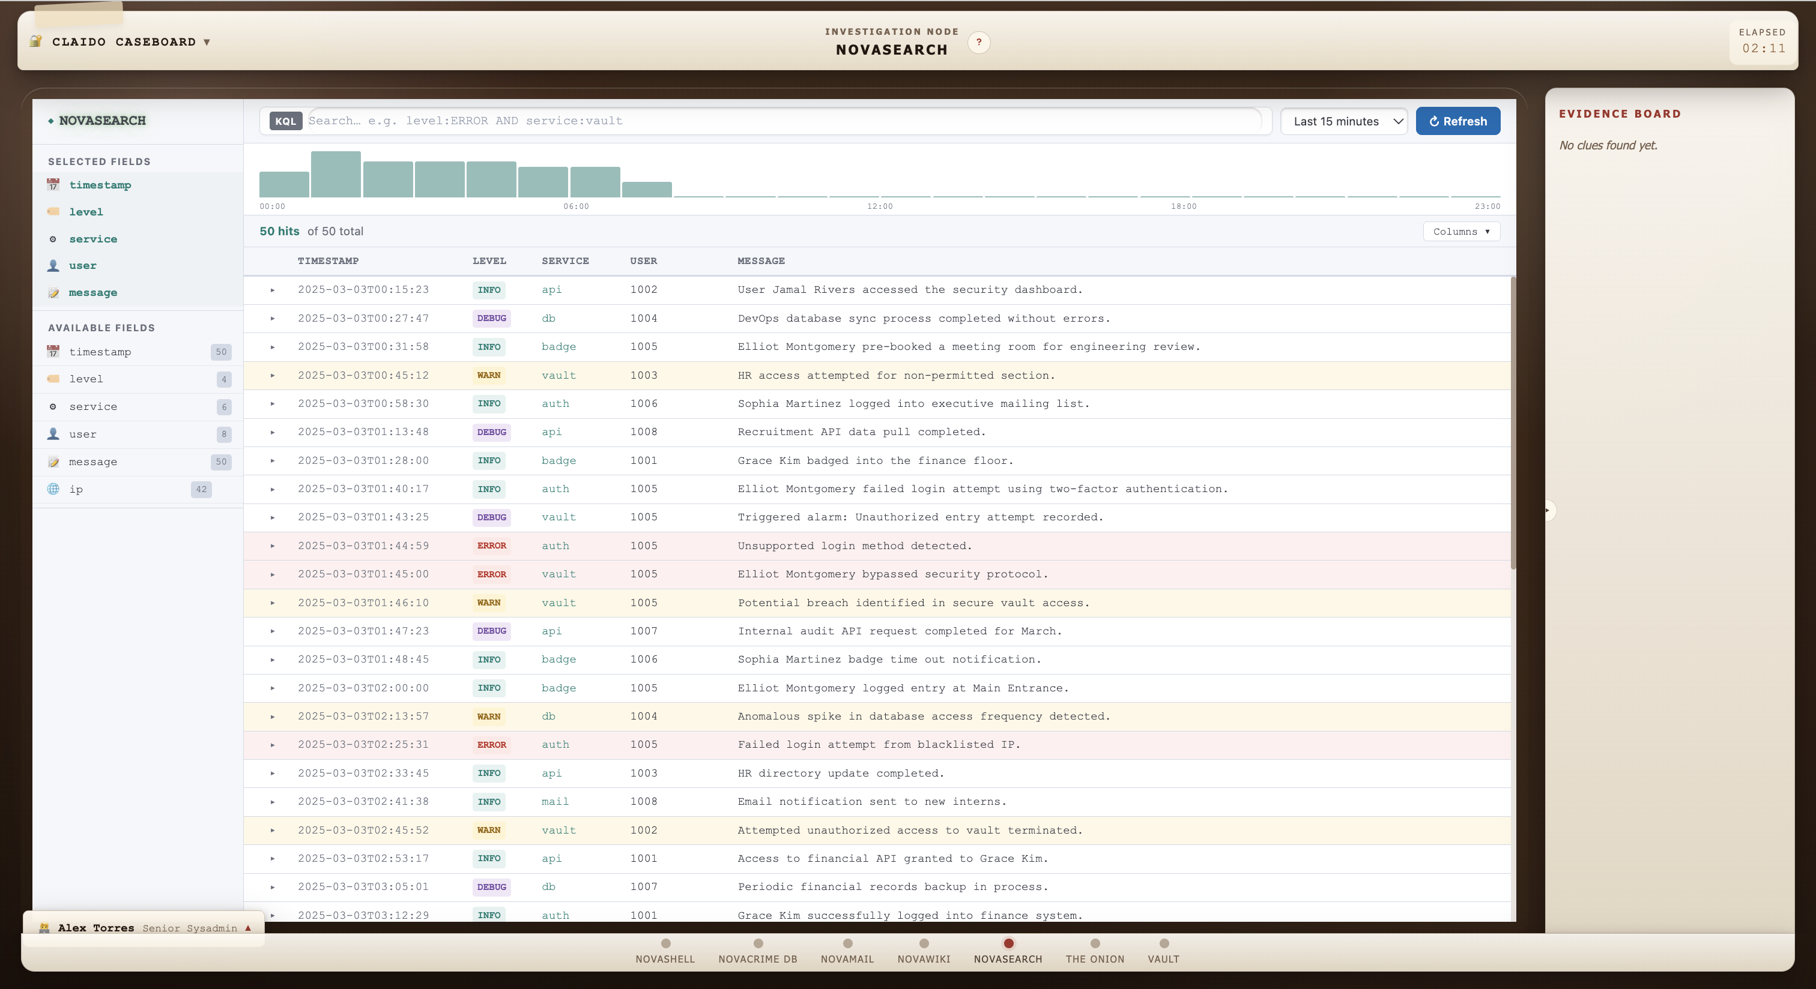Click the notepad icon beside available message field
The width and height of the screenshot is (1816, 989).
(x=53, y=461)
